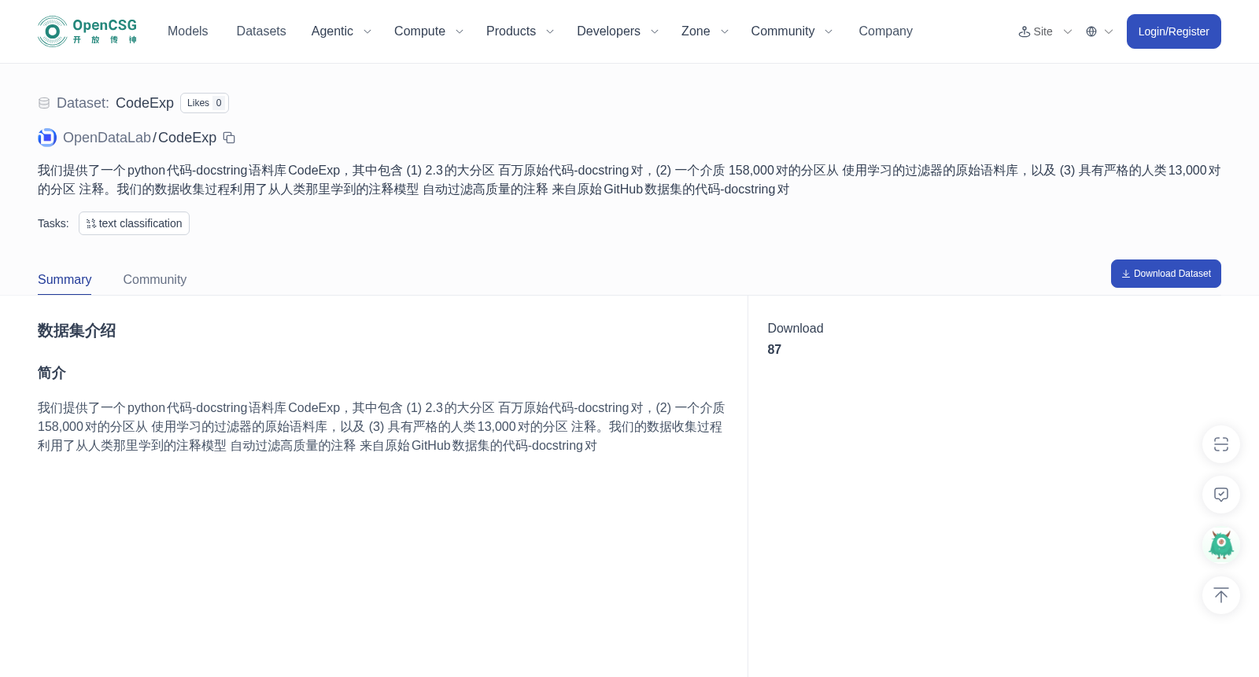Click the 数据集介绍 heading
The width and height of the screenshot is (1259, 677).
[x=77, y=331]
